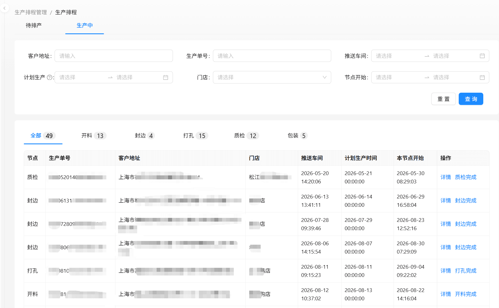The height and width of the screenshot is (308, 499).
Task: Pick 节点开始 end date field
Action: (454, 77)
